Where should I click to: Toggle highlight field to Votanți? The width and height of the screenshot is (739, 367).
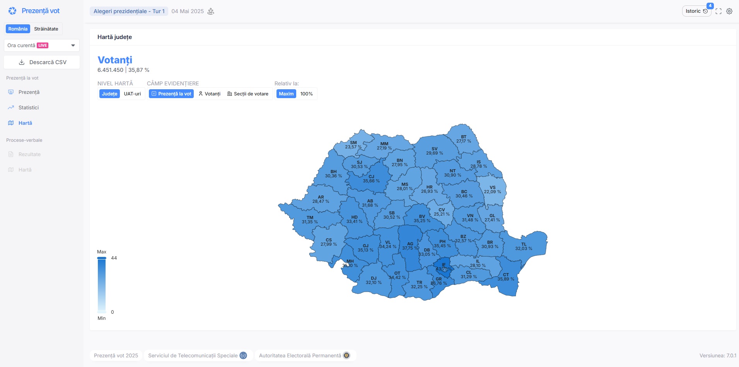click(x=209, y=94)
